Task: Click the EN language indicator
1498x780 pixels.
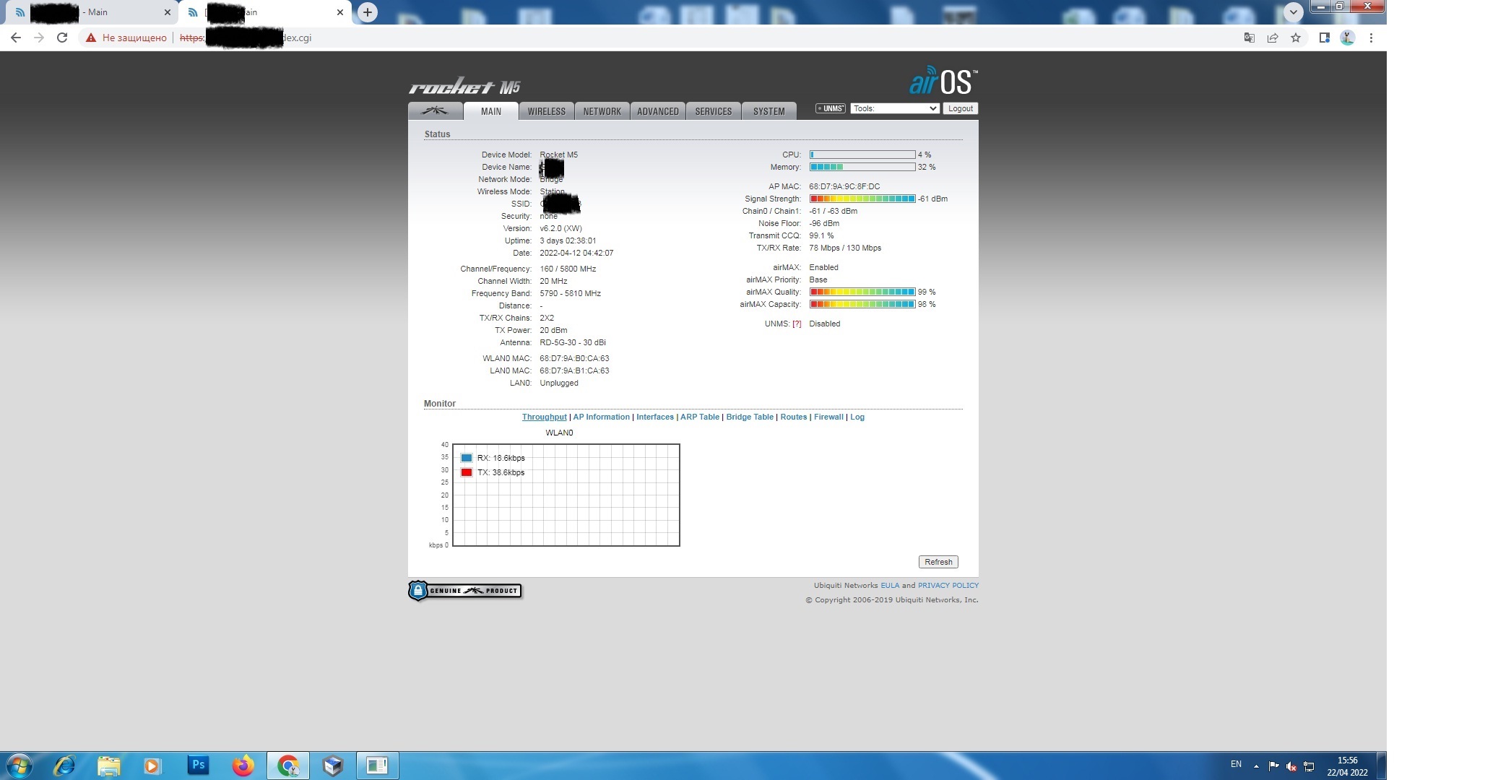Action: point(1236,764)
